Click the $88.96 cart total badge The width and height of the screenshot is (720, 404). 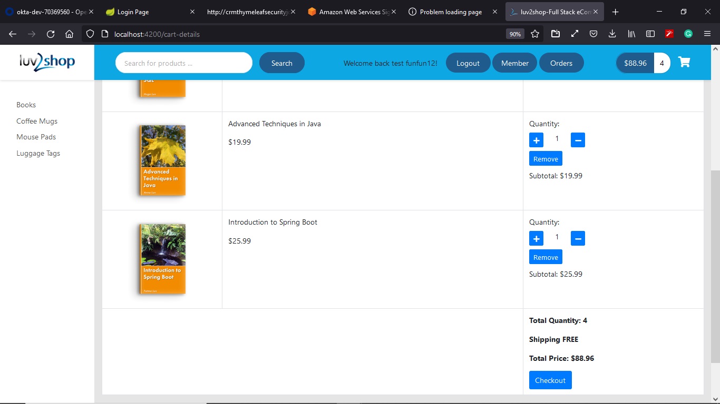635,63
